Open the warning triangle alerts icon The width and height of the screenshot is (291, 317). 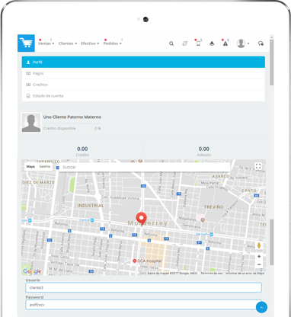pyautogui.click(x=225, y=43)
